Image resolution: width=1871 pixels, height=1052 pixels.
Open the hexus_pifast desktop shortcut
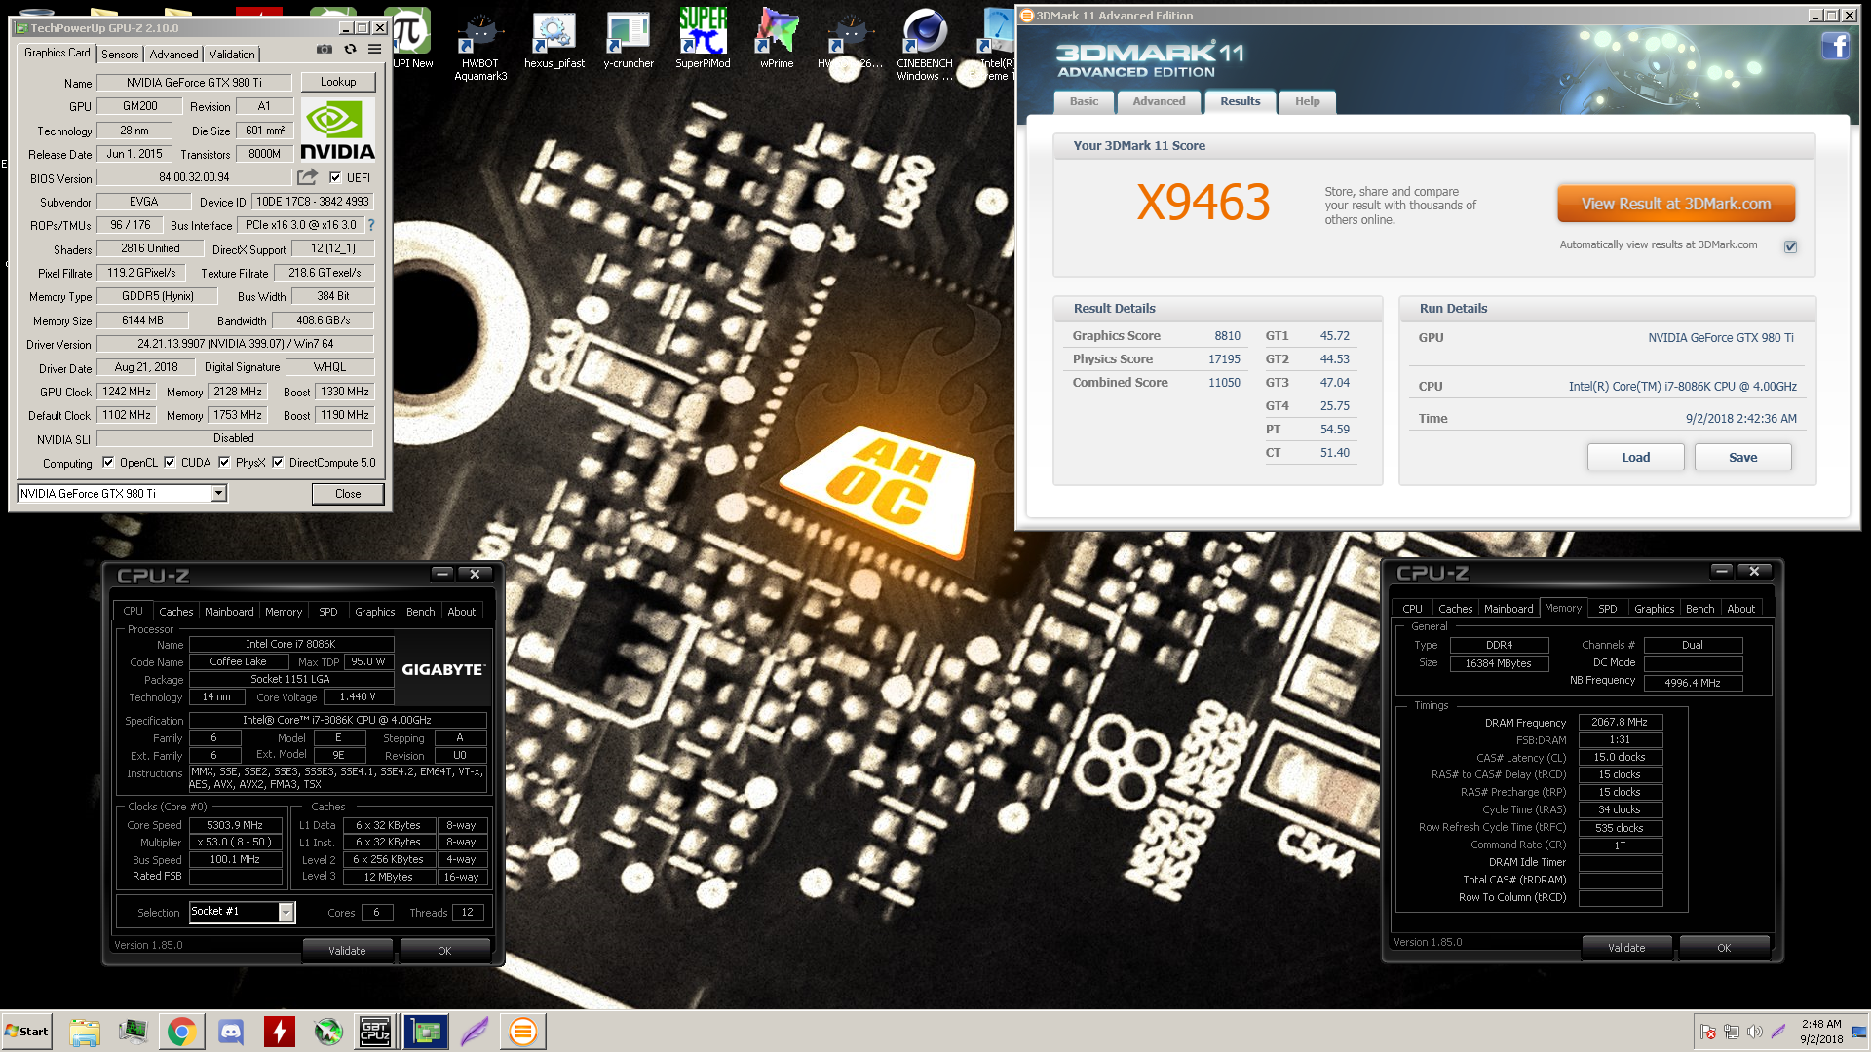554,40
